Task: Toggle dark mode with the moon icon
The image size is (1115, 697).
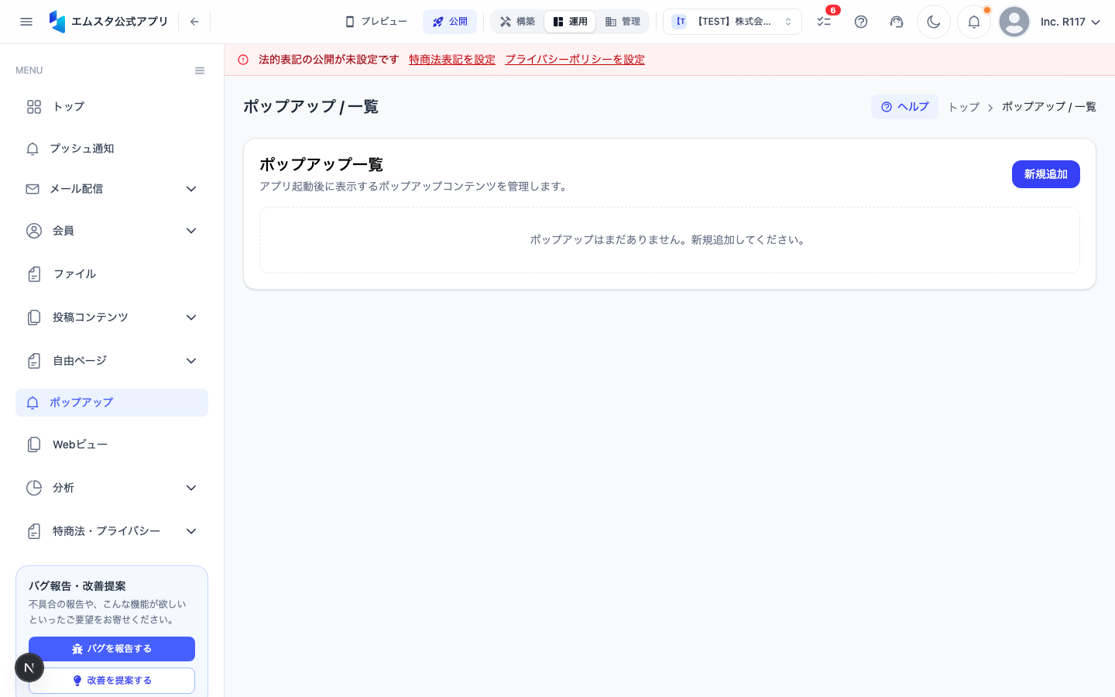Action: click(x=934, y=22)
